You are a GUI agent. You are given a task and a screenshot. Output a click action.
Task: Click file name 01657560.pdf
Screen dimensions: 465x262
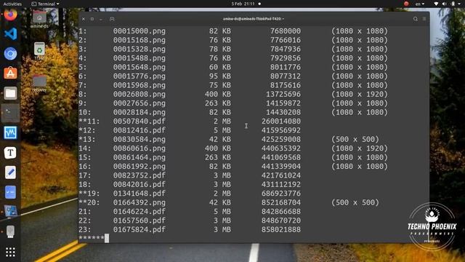[139, 221]
